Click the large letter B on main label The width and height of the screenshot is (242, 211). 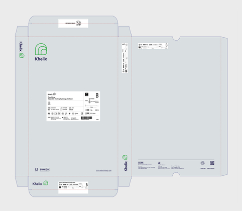point(97,95)
